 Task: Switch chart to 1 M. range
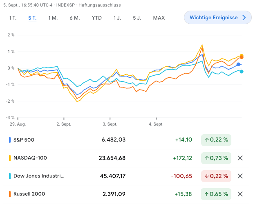click(x=53, y=18)
